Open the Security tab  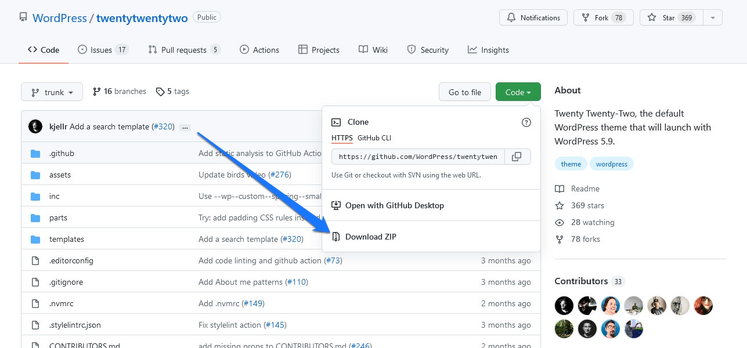(428, 50)
